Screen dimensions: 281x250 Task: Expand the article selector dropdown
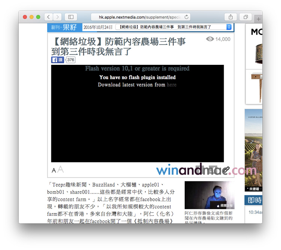tap(229, 27)
